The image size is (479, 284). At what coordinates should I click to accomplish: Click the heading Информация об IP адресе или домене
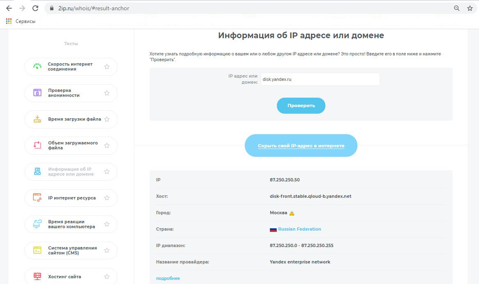pyautogui.click(x=301, y=35)
